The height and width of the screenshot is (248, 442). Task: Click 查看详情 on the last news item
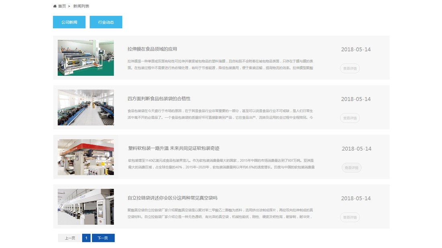[x=350, y=217]
